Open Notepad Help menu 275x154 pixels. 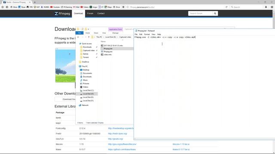[x=159, y=34]
